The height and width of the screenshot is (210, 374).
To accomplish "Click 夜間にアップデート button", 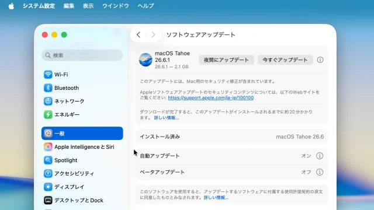I will click(226, 60).
